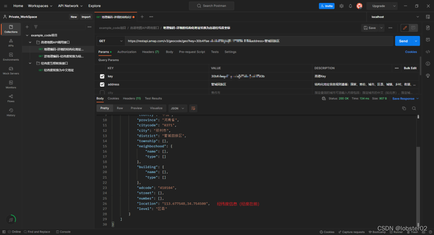Open the Upgrade dropdown arrow
434x235 pixels.
pos(394,6)
